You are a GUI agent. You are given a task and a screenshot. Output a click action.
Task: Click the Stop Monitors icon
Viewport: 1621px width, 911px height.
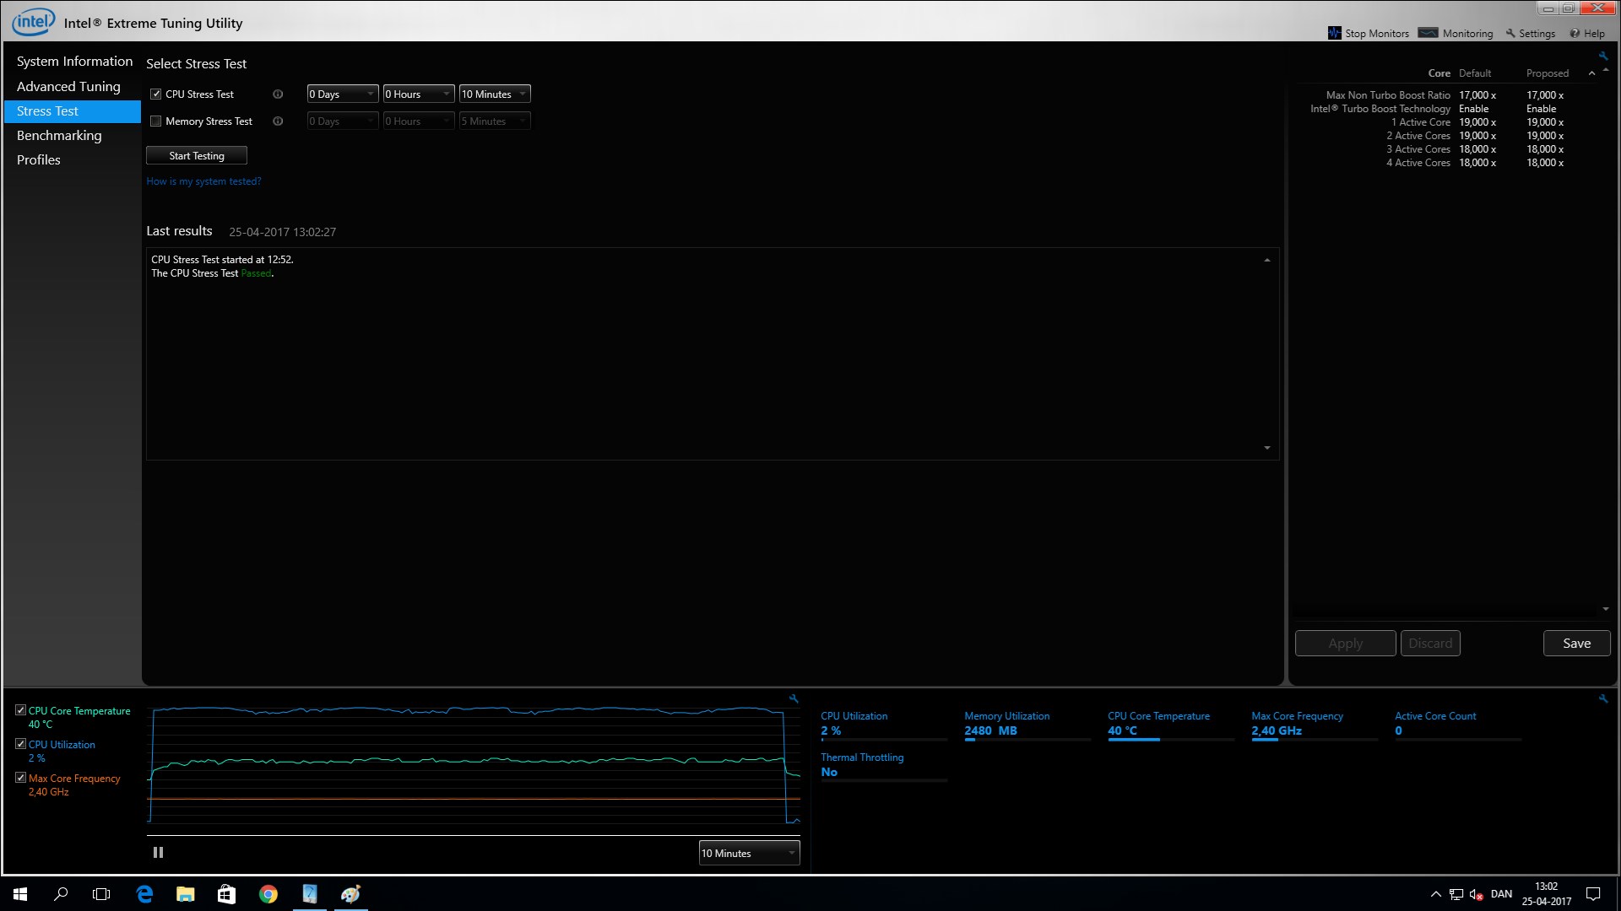coord(1334,33)
